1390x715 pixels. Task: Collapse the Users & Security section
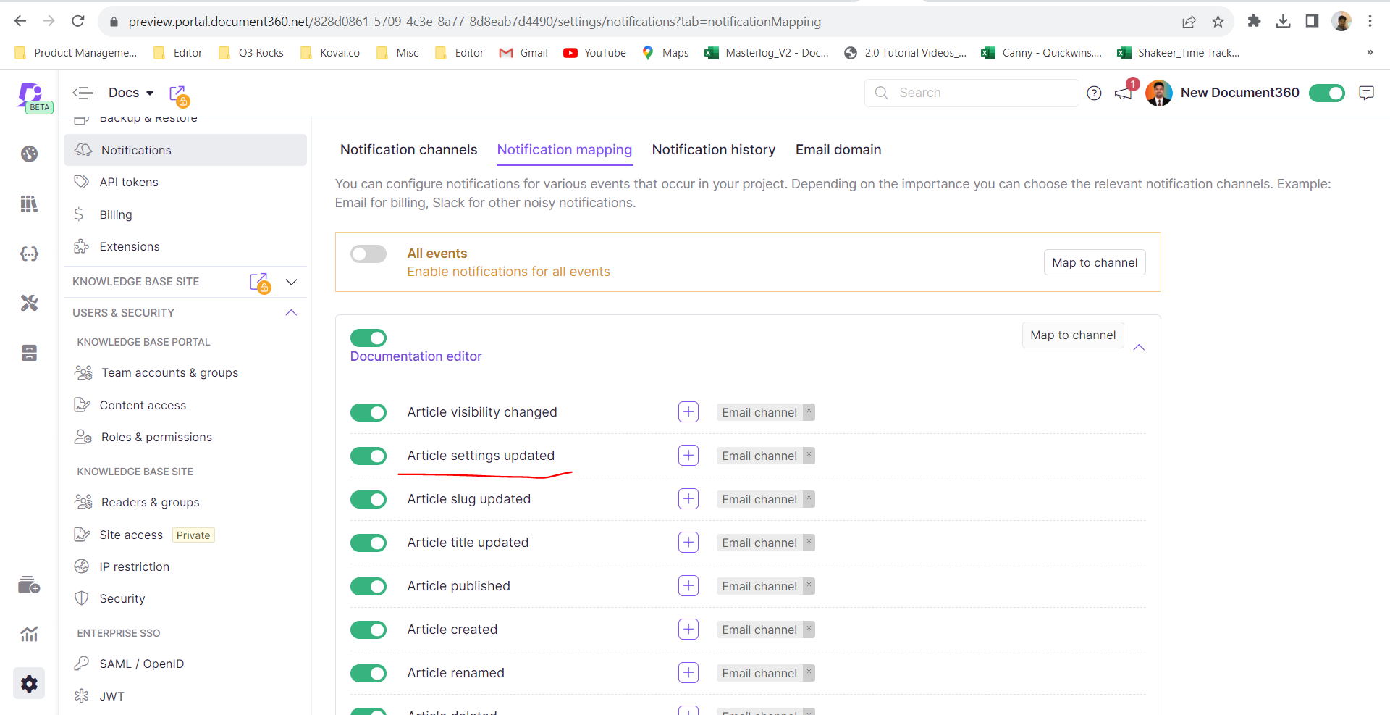click(291, 313)
